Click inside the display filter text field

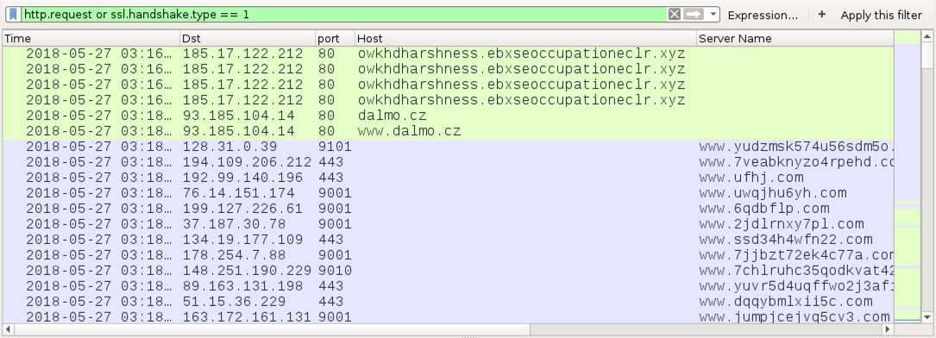[x=343, y=15]
